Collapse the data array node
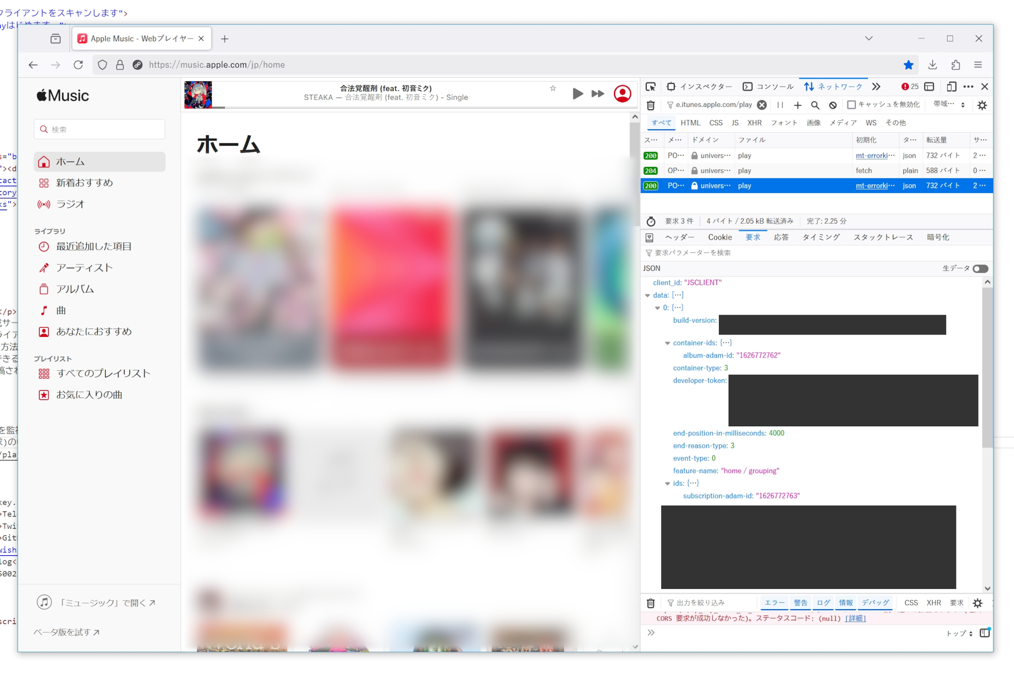1014x676 pixels. 648,295
